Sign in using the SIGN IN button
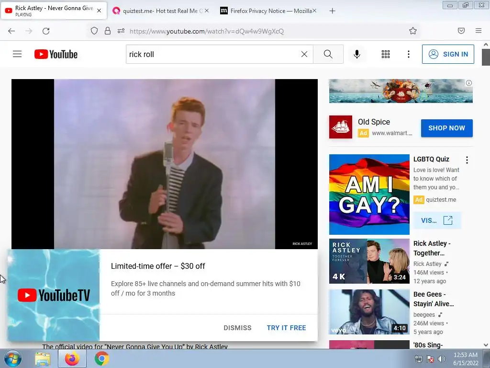 coord(448,54)
